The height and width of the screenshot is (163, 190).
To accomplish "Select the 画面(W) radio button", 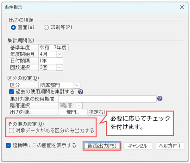I will pos(13,27).
